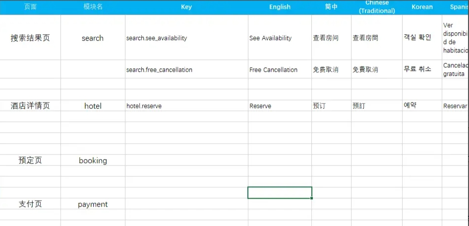
Task: Click the 'booking' module name cell
Action: tap(93, 161)
